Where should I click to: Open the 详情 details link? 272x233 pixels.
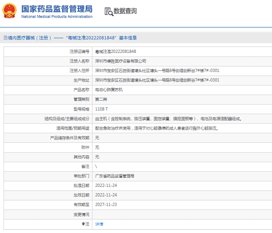pos(99,224)
